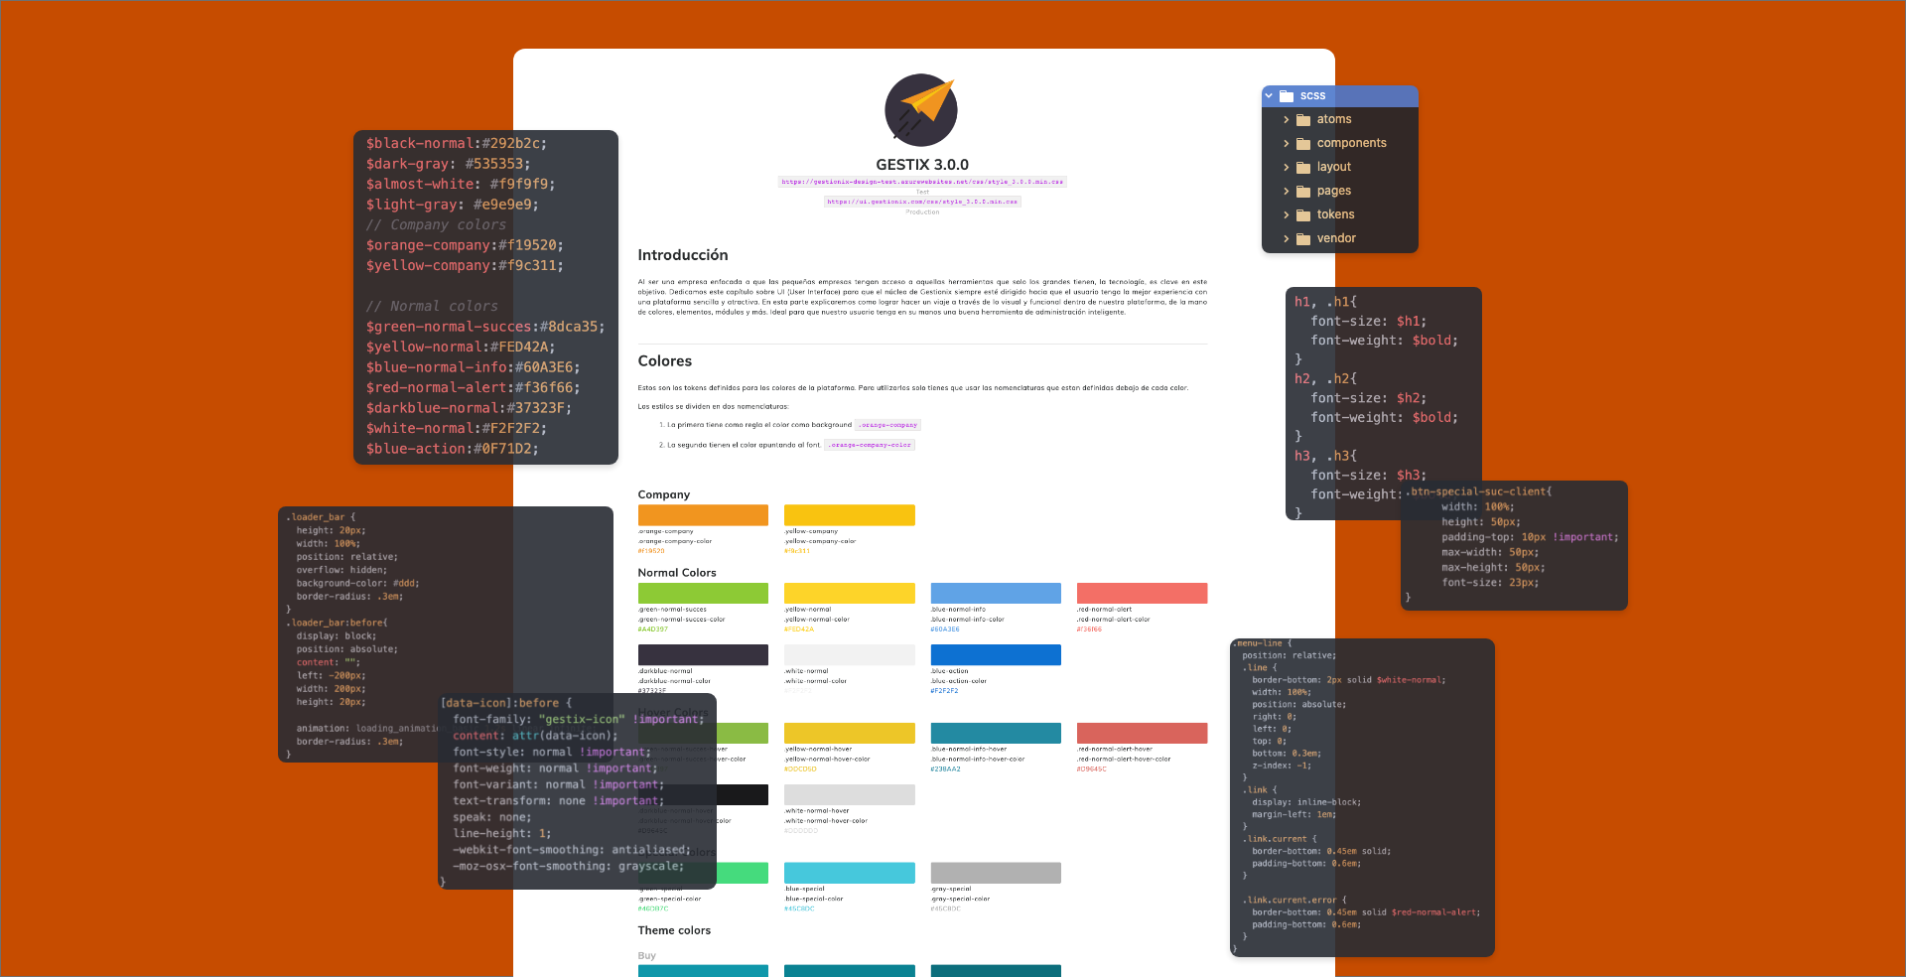This screenshot has width=1906, height=977.
Task: Expand the vendor folder chevron
Action: click(1287, 239)
